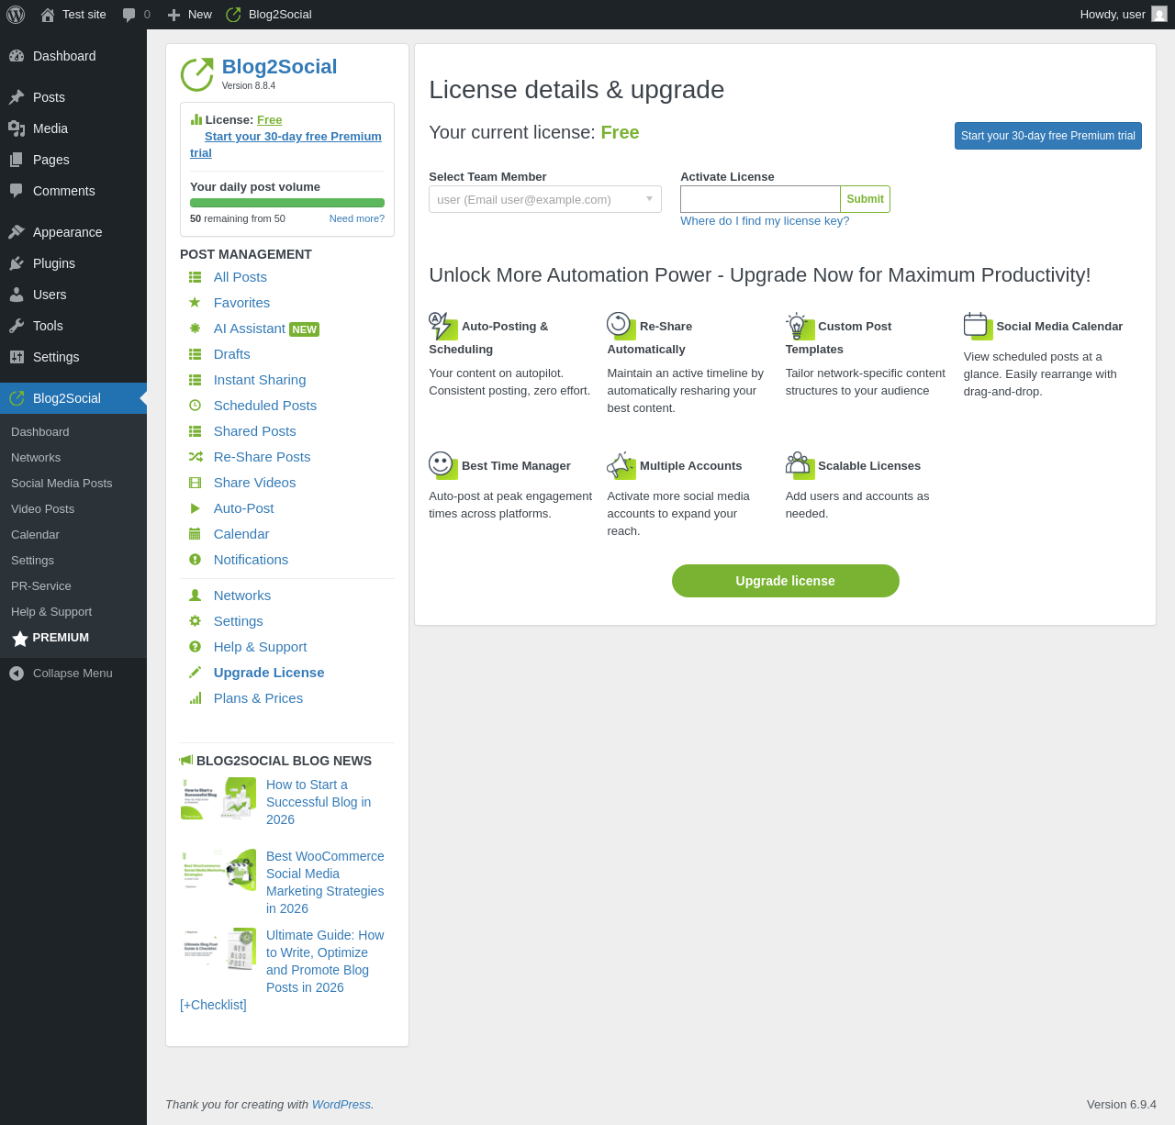Click the Custom Post Templates lightbulb icon
This screenshot has height=1125, width=1175.
[800, 326]
